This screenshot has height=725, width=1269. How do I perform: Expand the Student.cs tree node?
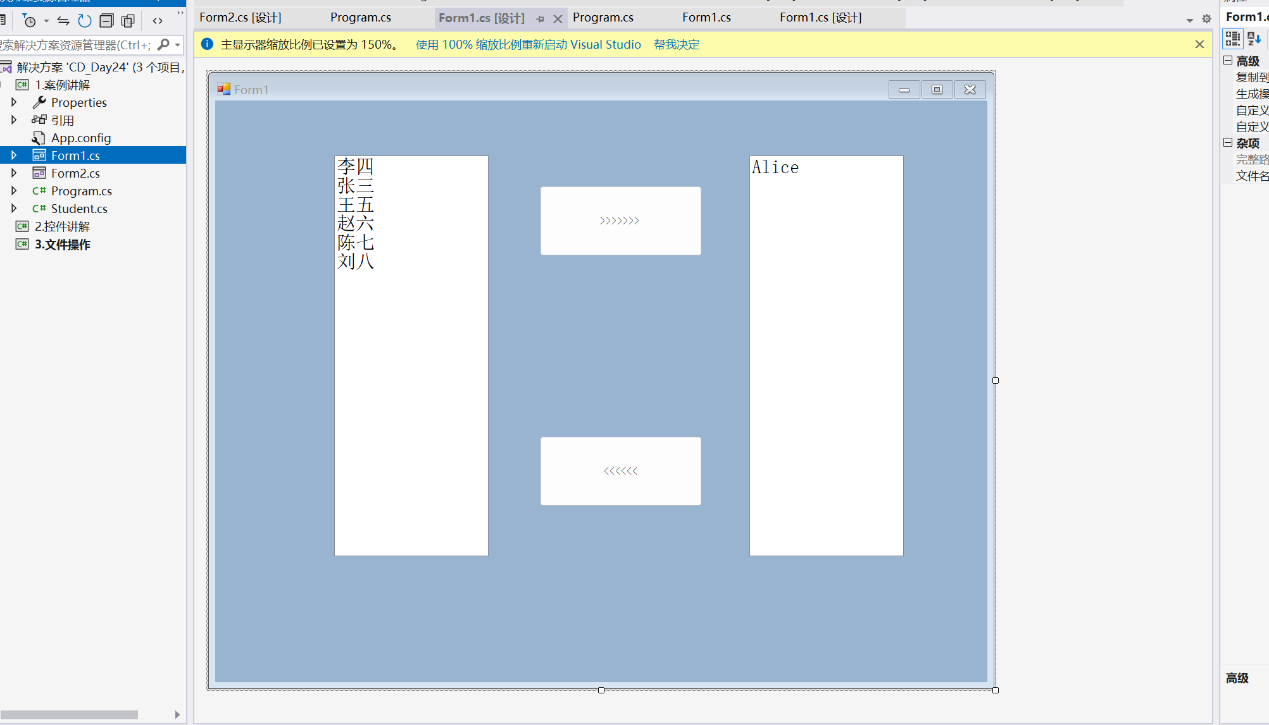point(14,208)
